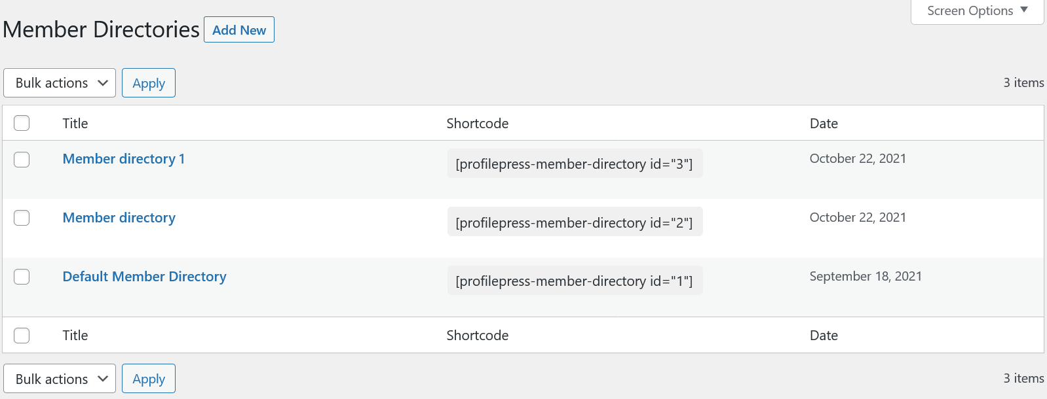Select the shortcode field with id="3"
The height and width of the screenshot is (399, 1047).
pyautogui.click(x=575, y=164)
